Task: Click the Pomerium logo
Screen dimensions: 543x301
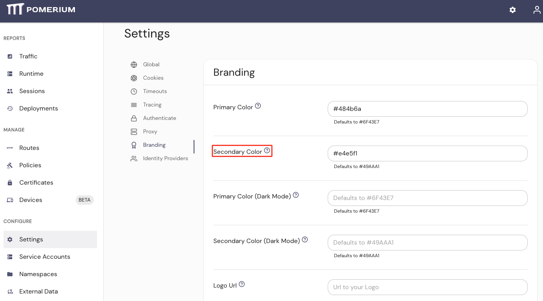Action: [x=41, y=9]
